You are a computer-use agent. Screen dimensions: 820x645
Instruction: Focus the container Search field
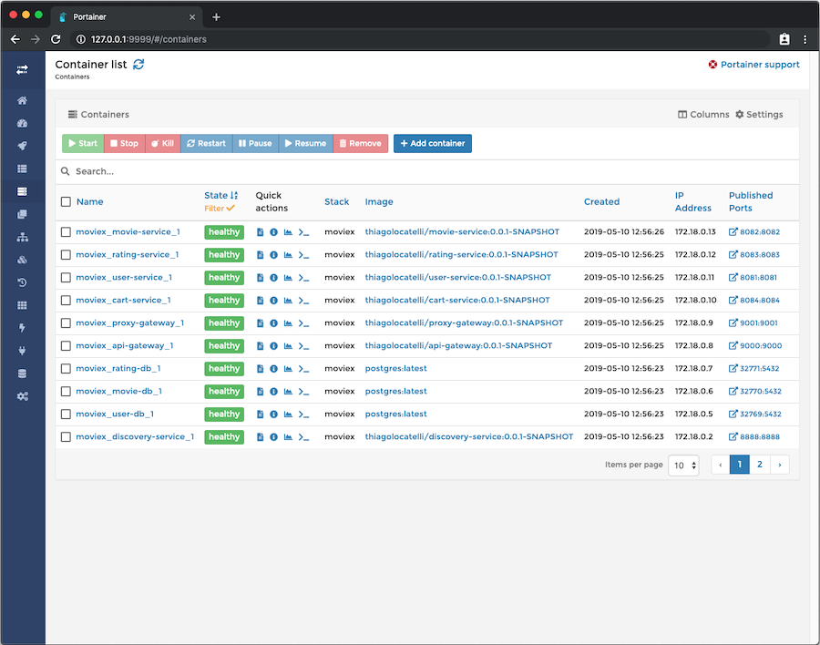tap(426, 171)
